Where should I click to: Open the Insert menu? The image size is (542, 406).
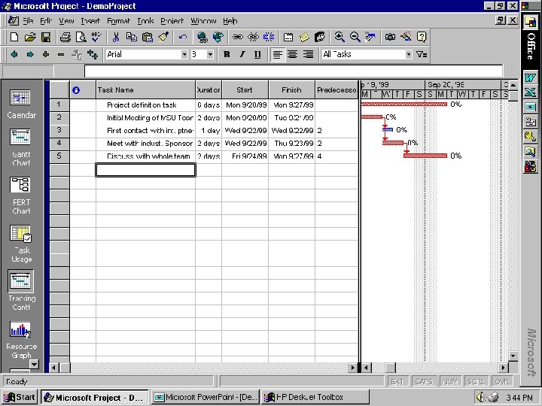[90, 21]
